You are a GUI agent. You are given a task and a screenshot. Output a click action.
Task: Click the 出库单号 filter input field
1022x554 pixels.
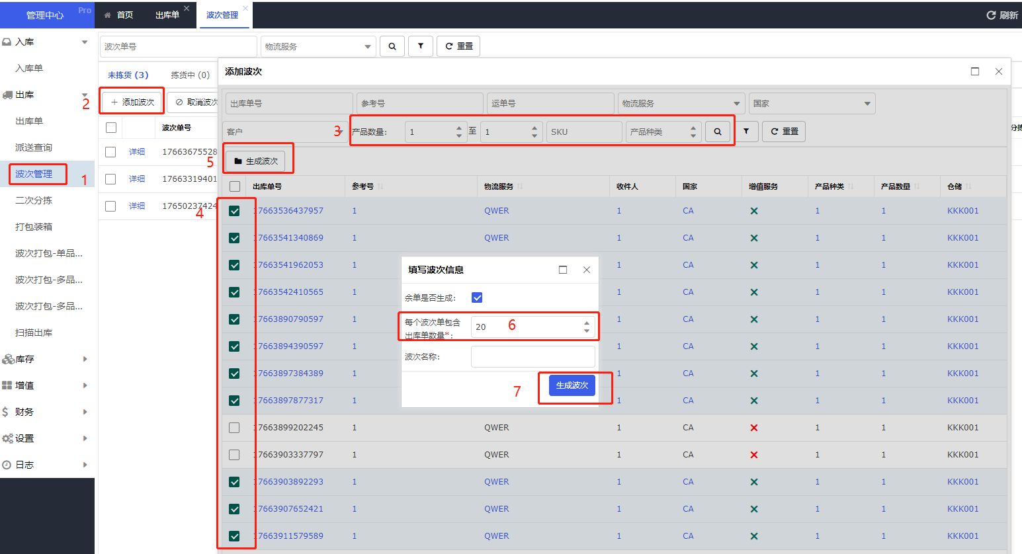coord(289,103)
